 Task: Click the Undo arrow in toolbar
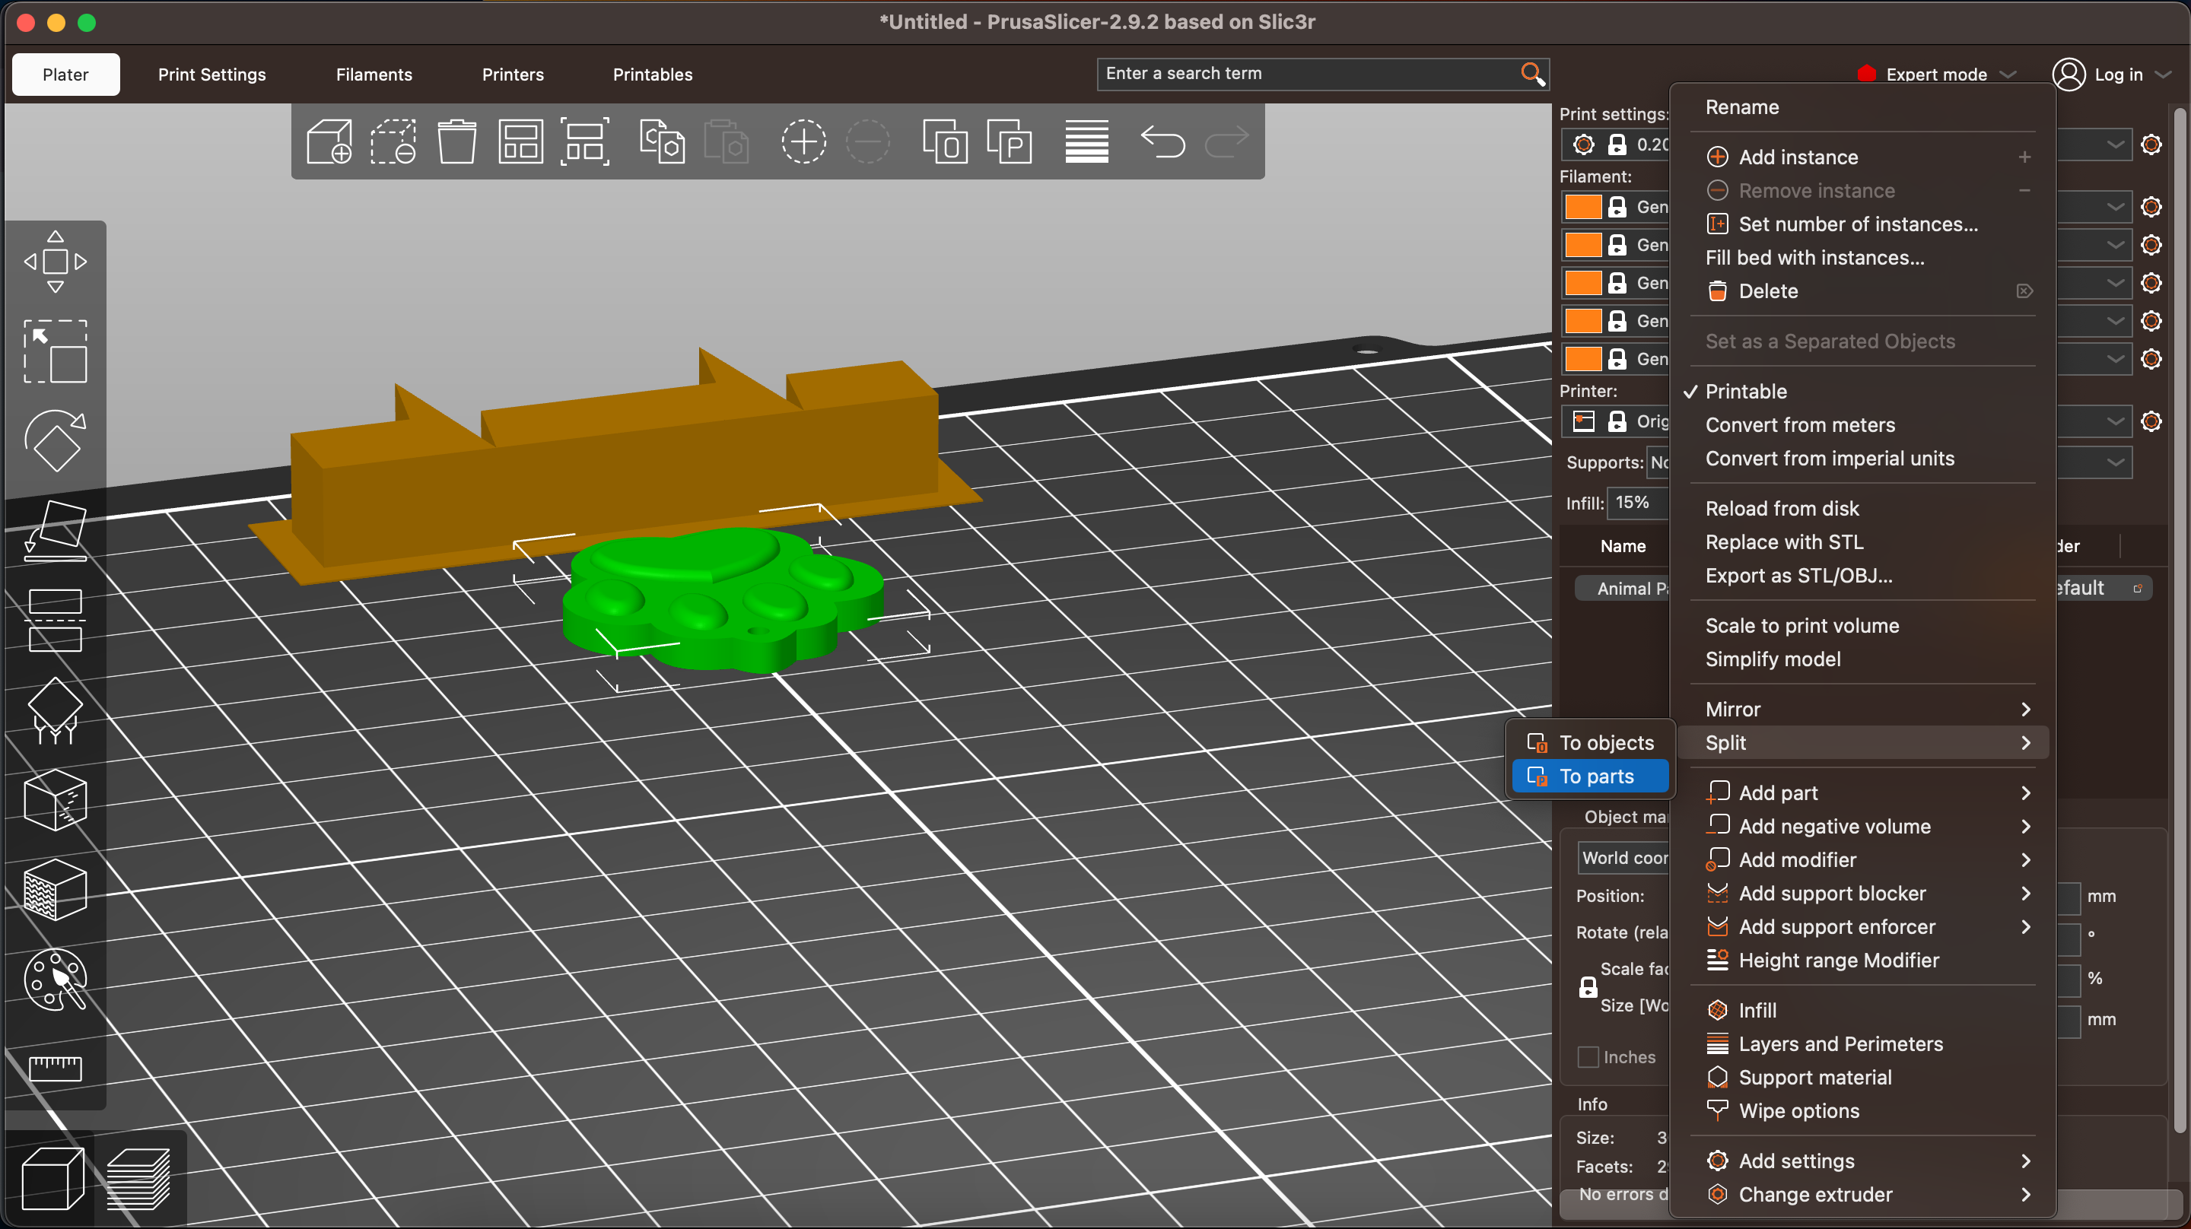click(1162, 141)
